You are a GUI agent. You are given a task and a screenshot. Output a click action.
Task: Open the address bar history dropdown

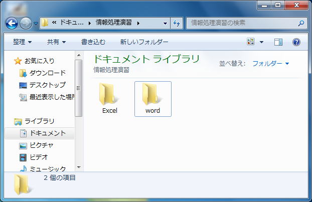click(165, 23)
